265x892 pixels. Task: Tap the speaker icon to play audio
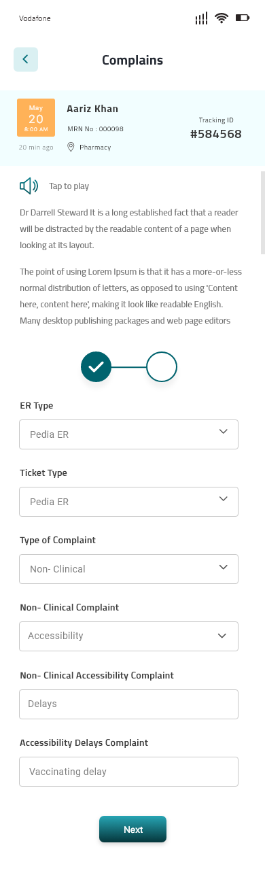[29, 186]
